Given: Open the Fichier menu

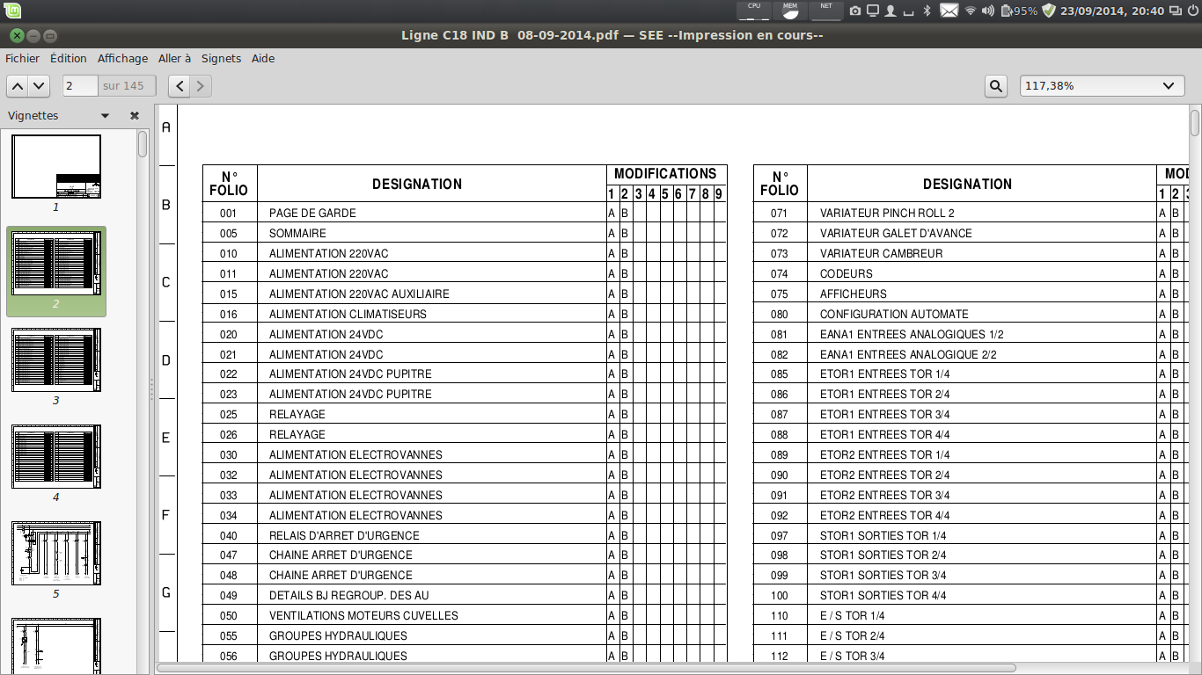Looking at the screenshot, I should [23, 58].
